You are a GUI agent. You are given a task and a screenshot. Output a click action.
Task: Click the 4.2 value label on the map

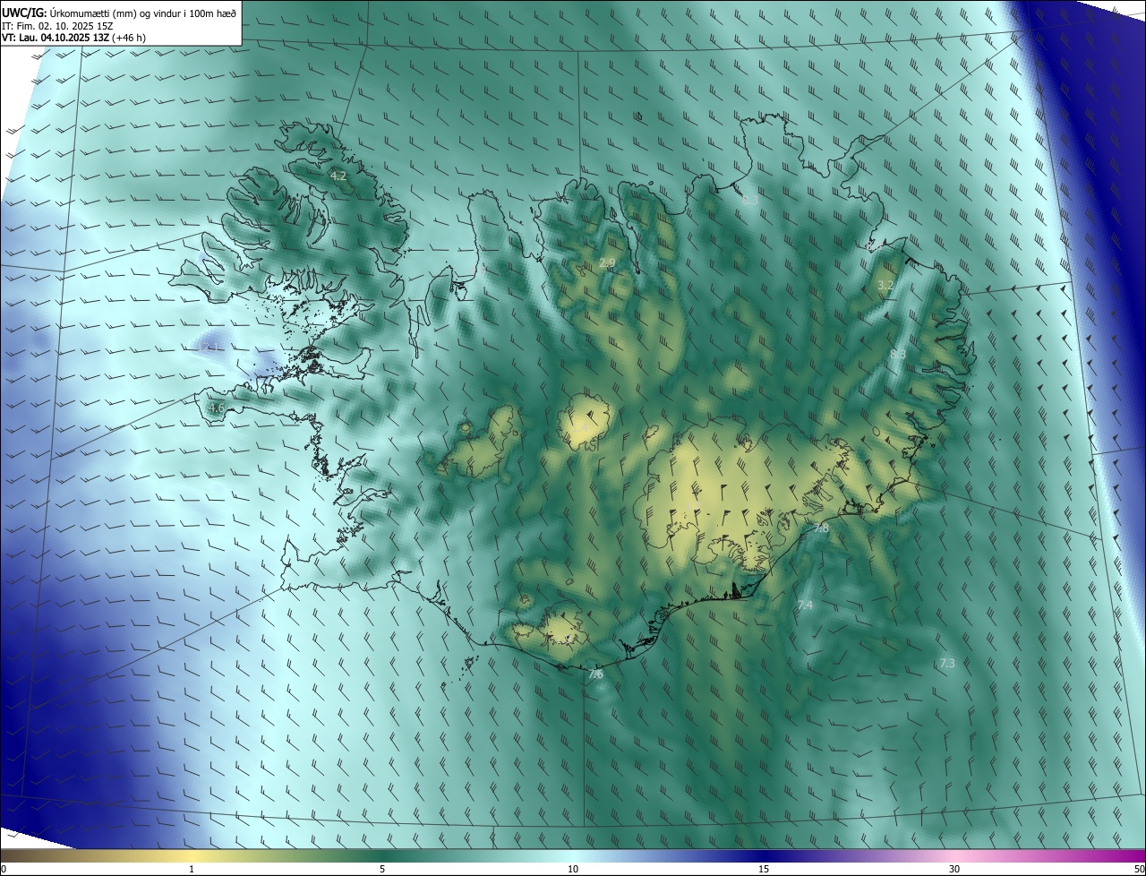(338, 176)
